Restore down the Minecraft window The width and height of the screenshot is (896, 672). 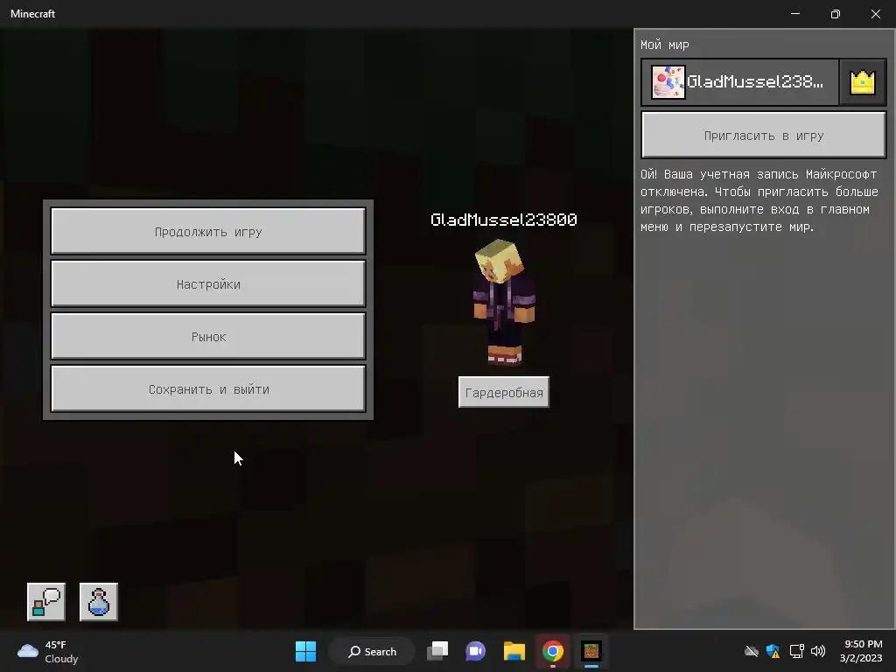click(836, 14)
